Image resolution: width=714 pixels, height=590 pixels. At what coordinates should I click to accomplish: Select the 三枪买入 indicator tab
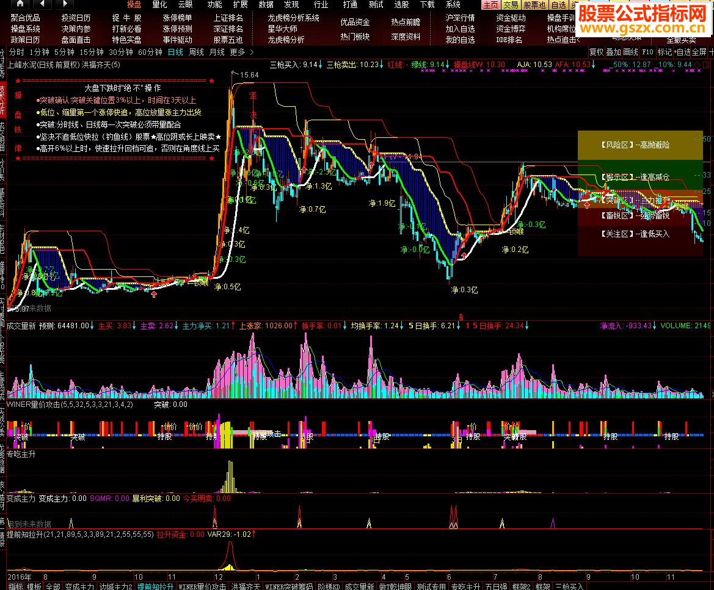pyautogui.click(x=569, y=586)
